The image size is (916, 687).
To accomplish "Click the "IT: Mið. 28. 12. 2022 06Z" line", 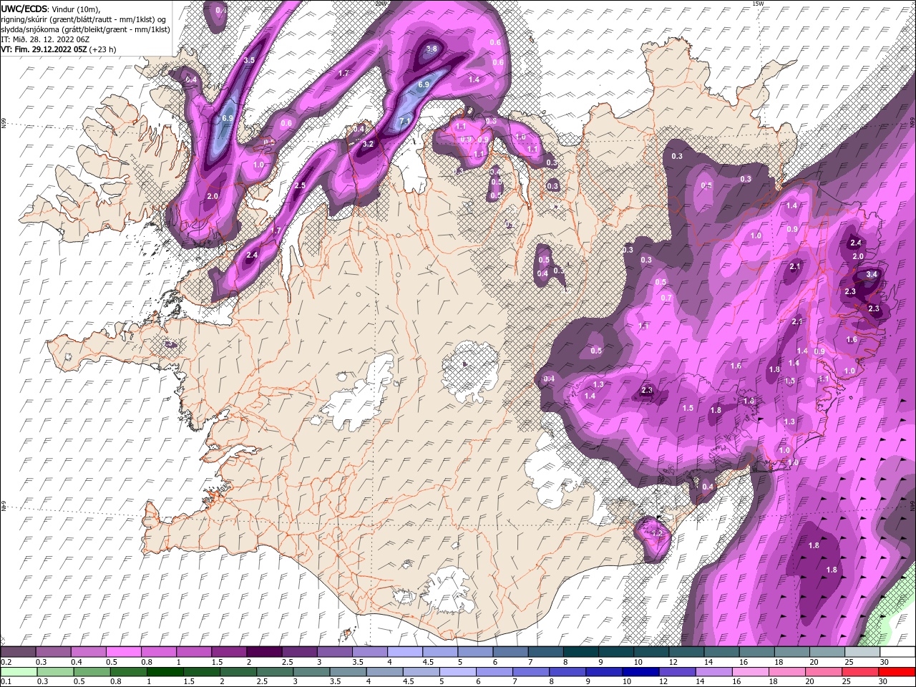I will (46, 39).
